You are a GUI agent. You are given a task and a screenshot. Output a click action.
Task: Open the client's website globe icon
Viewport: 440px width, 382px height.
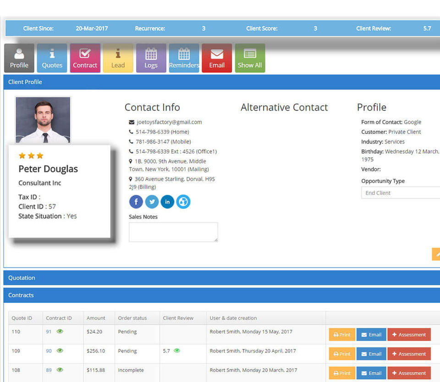(183, 201)
